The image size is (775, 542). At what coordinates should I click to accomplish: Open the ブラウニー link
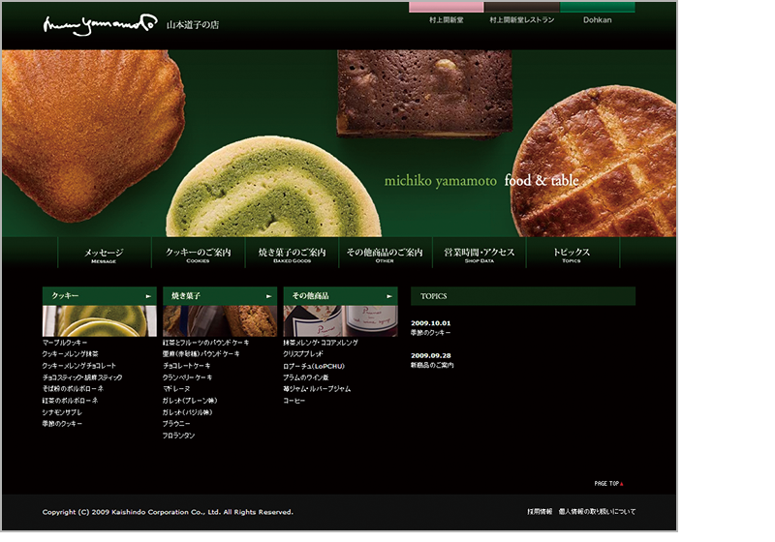176,424
